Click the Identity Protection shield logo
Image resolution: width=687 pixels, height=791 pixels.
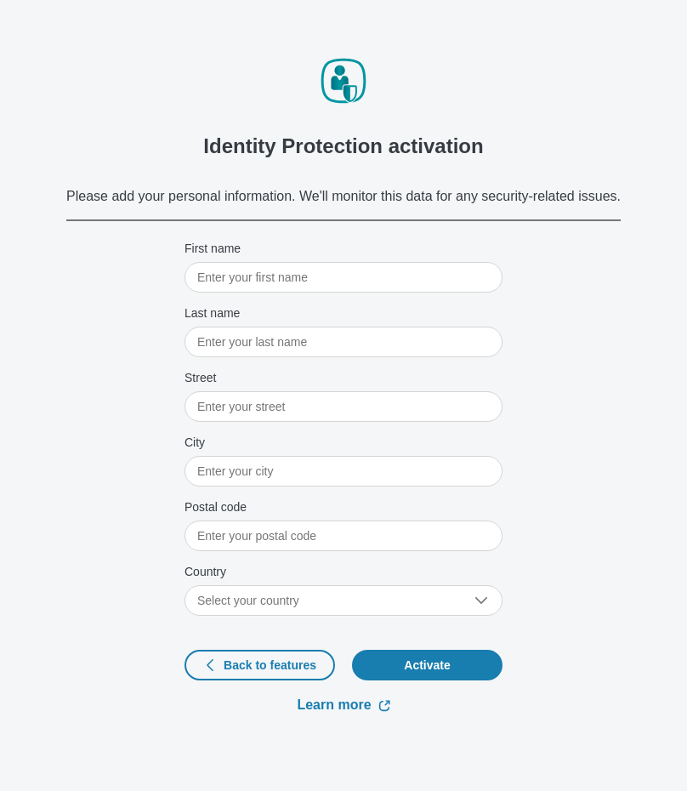click(x=343, y=81)
